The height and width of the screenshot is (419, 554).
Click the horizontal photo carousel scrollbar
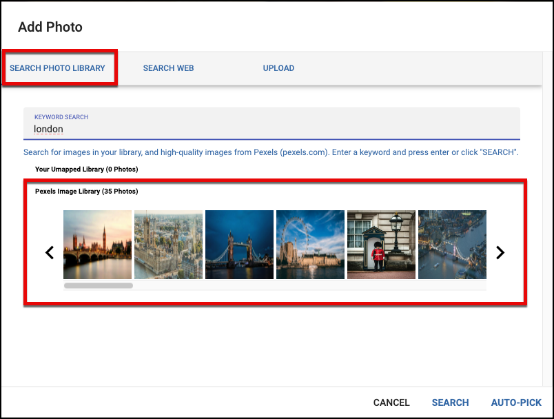(x=99, y=285)
